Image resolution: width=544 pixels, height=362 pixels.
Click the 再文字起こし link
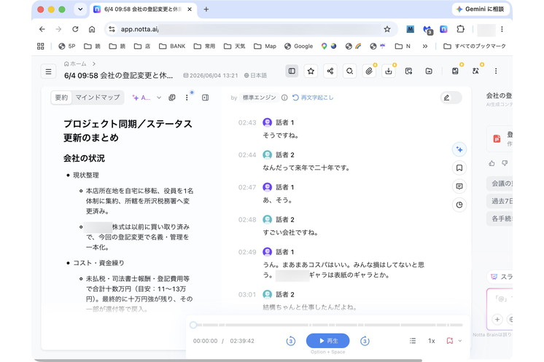(x=313, y=98)
